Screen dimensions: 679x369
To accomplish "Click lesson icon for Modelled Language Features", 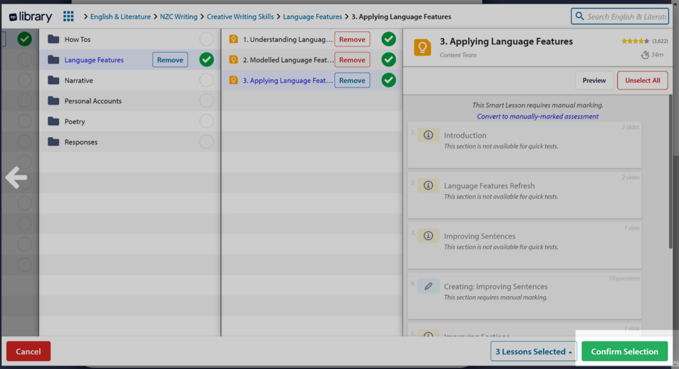I will click(233, 60).
